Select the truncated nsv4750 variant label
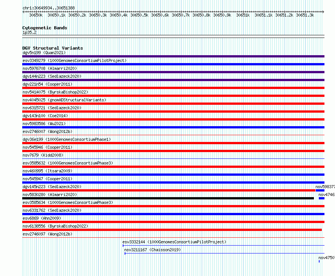This screenshot has height=276, width=335. [327, 258]
